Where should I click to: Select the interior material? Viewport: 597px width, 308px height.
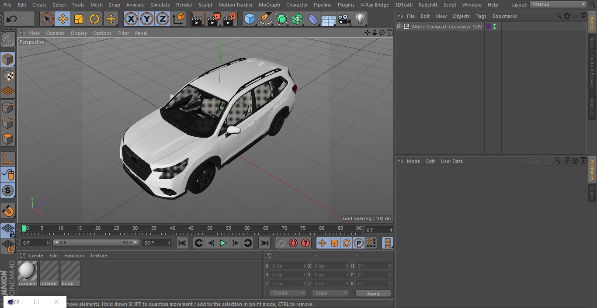pos(49,273)
